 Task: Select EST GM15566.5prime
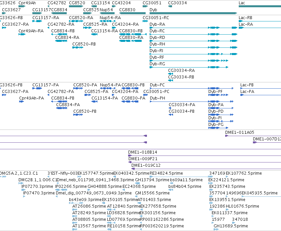point(152,193)
